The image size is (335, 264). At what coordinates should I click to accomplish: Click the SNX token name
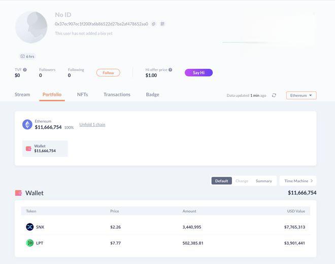[x=40, y=227]
